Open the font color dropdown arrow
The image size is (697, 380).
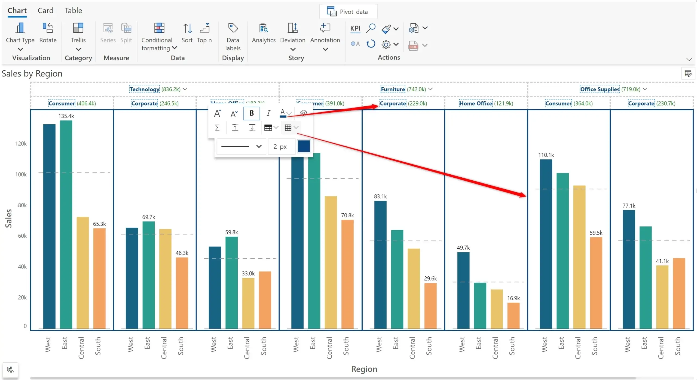pos(289,113)
